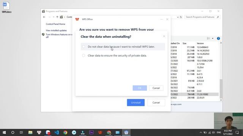Open Programs and Features help icon

point(218,39)
